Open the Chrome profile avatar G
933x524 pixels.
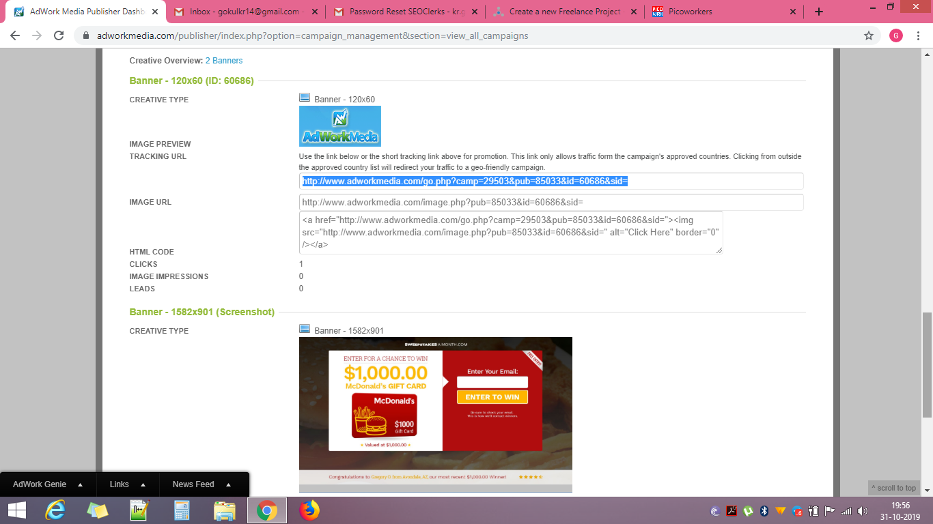tap(896, 35)
